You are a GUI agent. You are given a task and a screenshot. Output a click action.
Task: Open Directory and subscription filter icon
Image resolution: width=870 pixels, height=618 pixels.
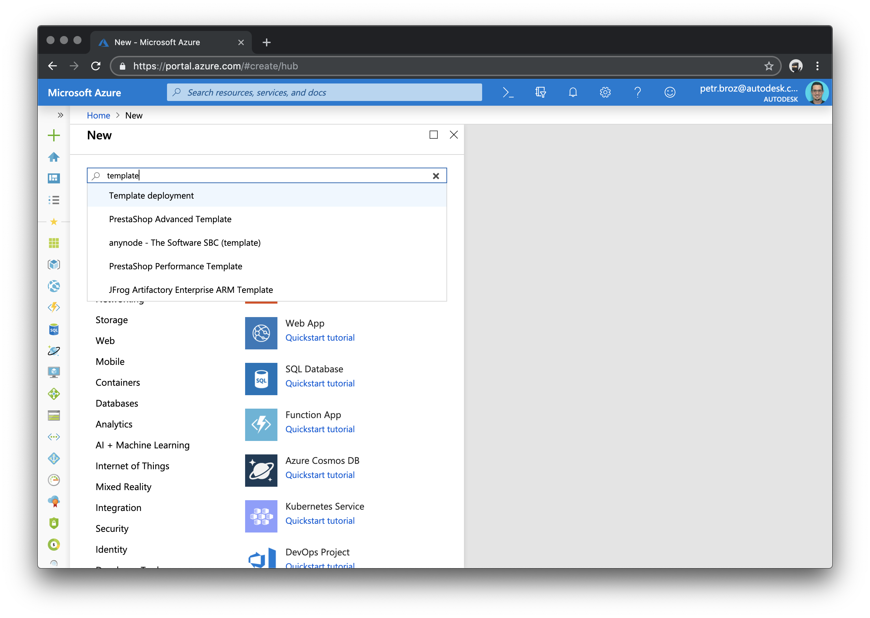coord(540,93)
